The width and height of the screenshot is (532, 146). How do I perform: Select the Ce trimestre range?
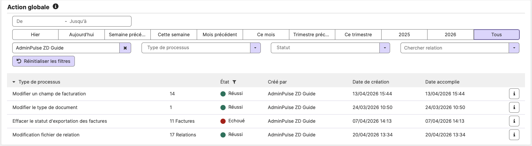coord(358,34)
